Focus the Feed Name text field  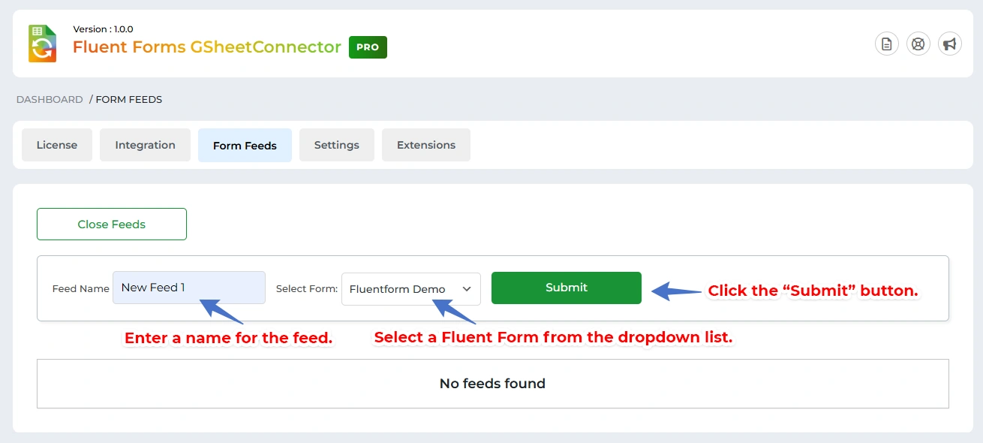pos(189,288)
